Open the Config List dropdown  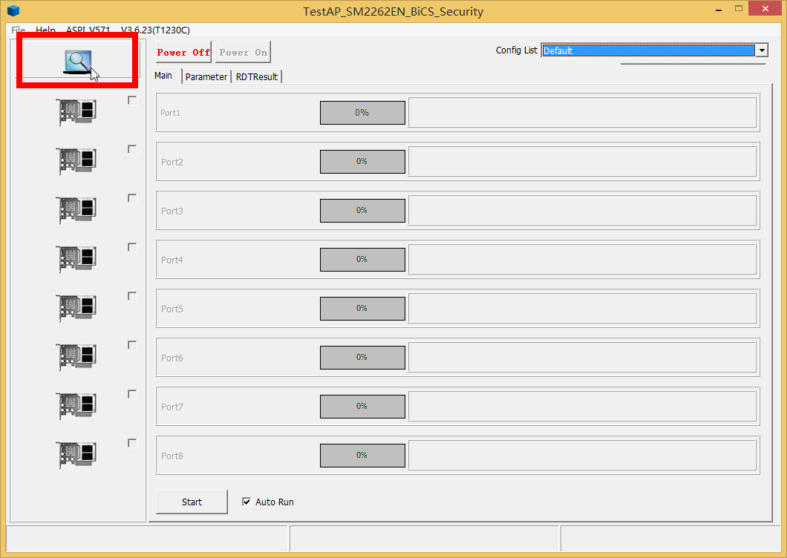pos(761,50)
